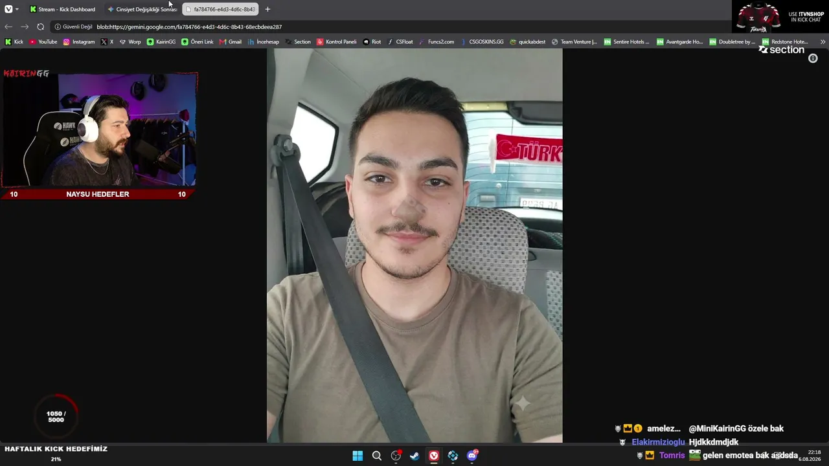Viewport: 829px width, 466px height.
Task: Open the KairinGG bookmark
Action: [x=161, y=41]
